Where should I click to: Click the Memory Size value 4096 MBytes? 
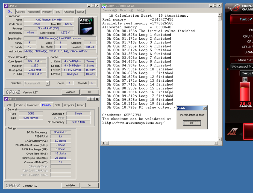31,118
